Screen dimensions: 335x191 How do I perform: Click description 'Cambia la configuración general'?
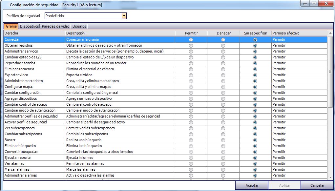click(x=92, y=93)
